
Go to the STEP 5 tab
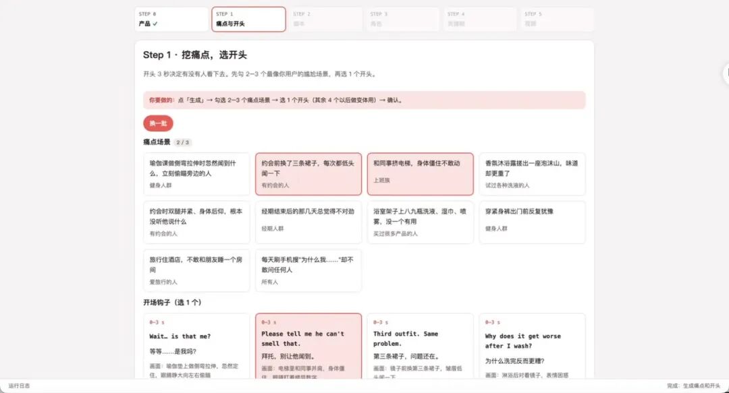tap(557, 19)
